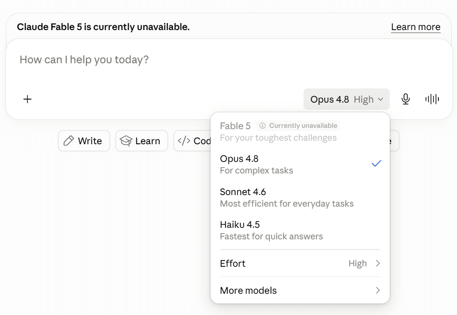Click the Currently unavailable badge

coord(298,126)
